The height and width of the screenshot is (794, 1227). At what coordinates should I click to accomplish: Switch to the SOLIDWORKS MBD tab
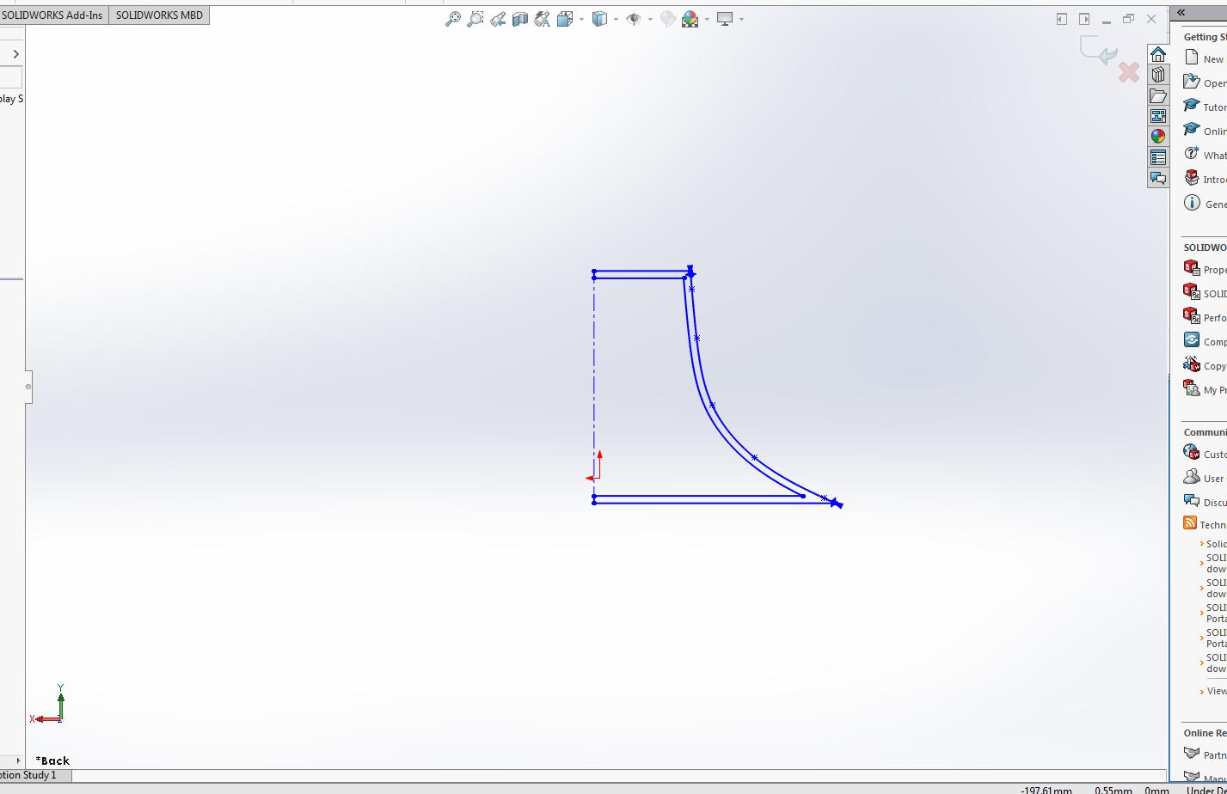pyautogui.click(x=159, y=15)
